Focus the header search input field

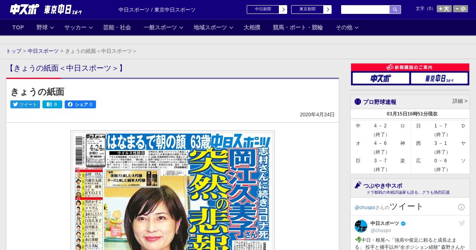click(365, 10)
